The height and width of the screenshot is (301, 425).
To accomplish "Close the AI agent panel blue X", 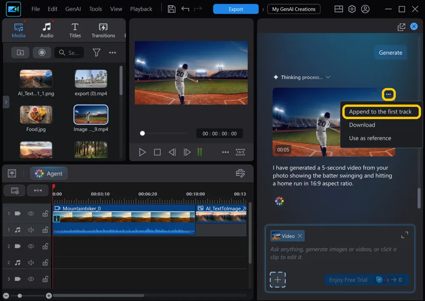I will click(x=414, y=27).
